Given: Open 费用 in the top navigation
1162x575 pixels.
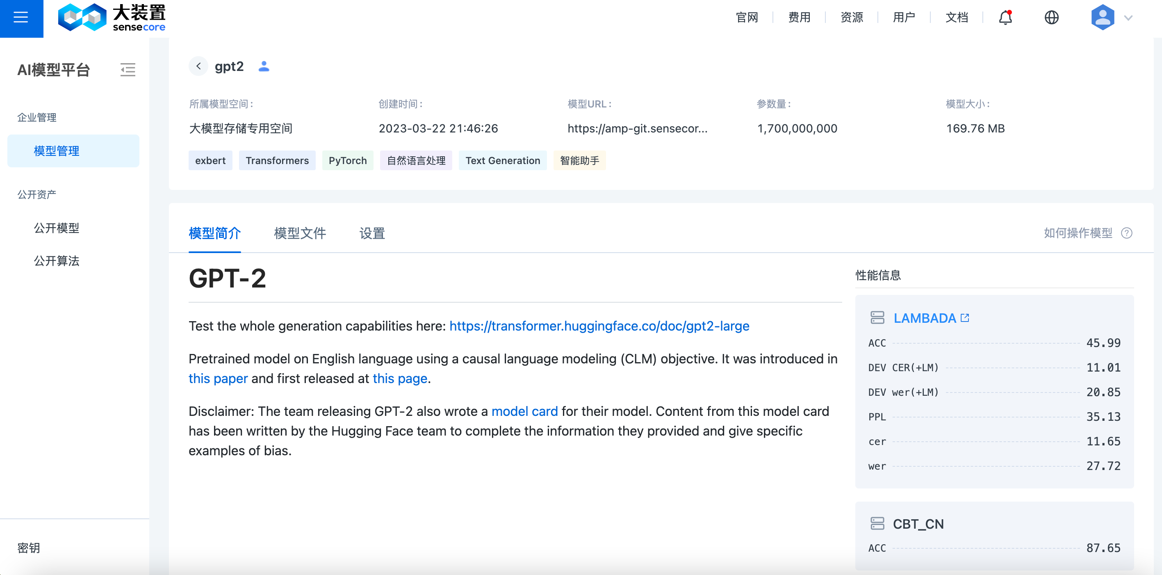Looking at the screenshot, I should [799, 18].
